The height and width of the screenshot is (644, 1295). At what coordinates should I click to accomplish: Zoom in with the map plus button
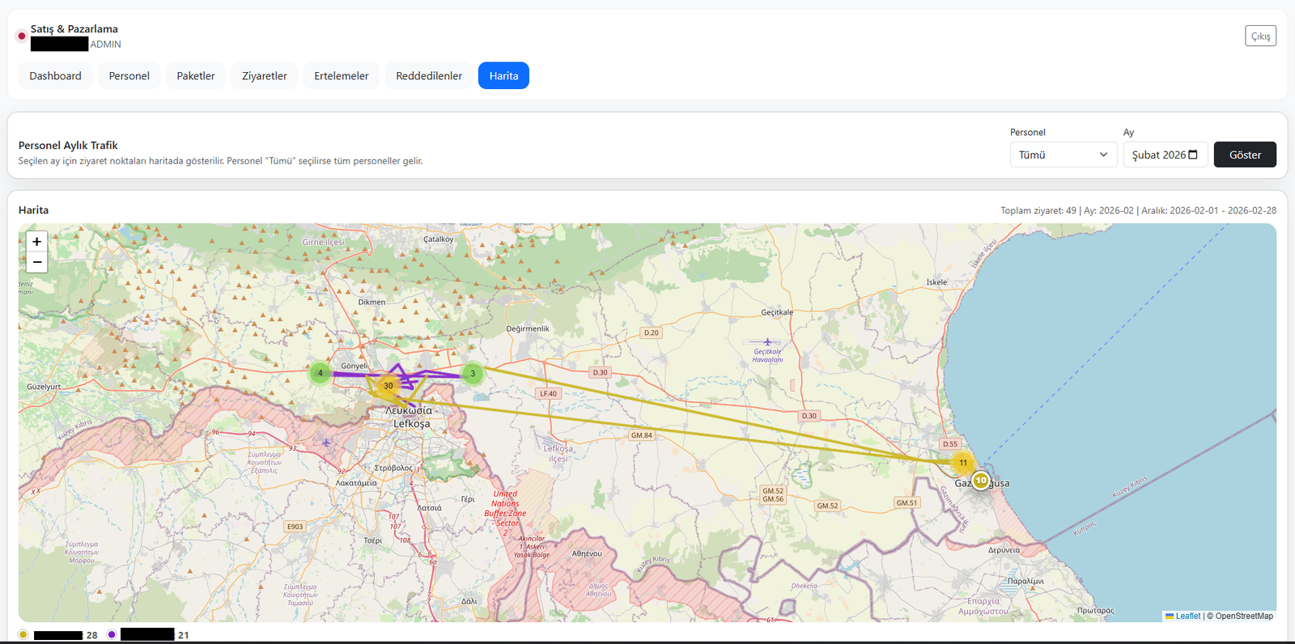[36, 242]
